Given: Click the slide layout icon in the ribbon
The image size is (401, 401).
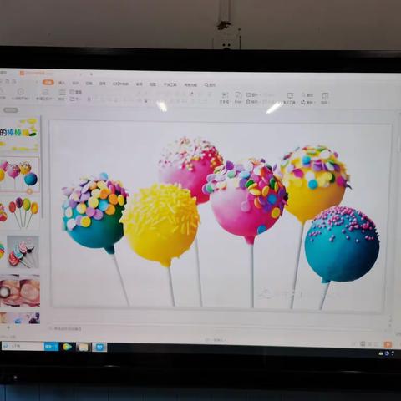Looking at the screenshot, I should [62, 93].
